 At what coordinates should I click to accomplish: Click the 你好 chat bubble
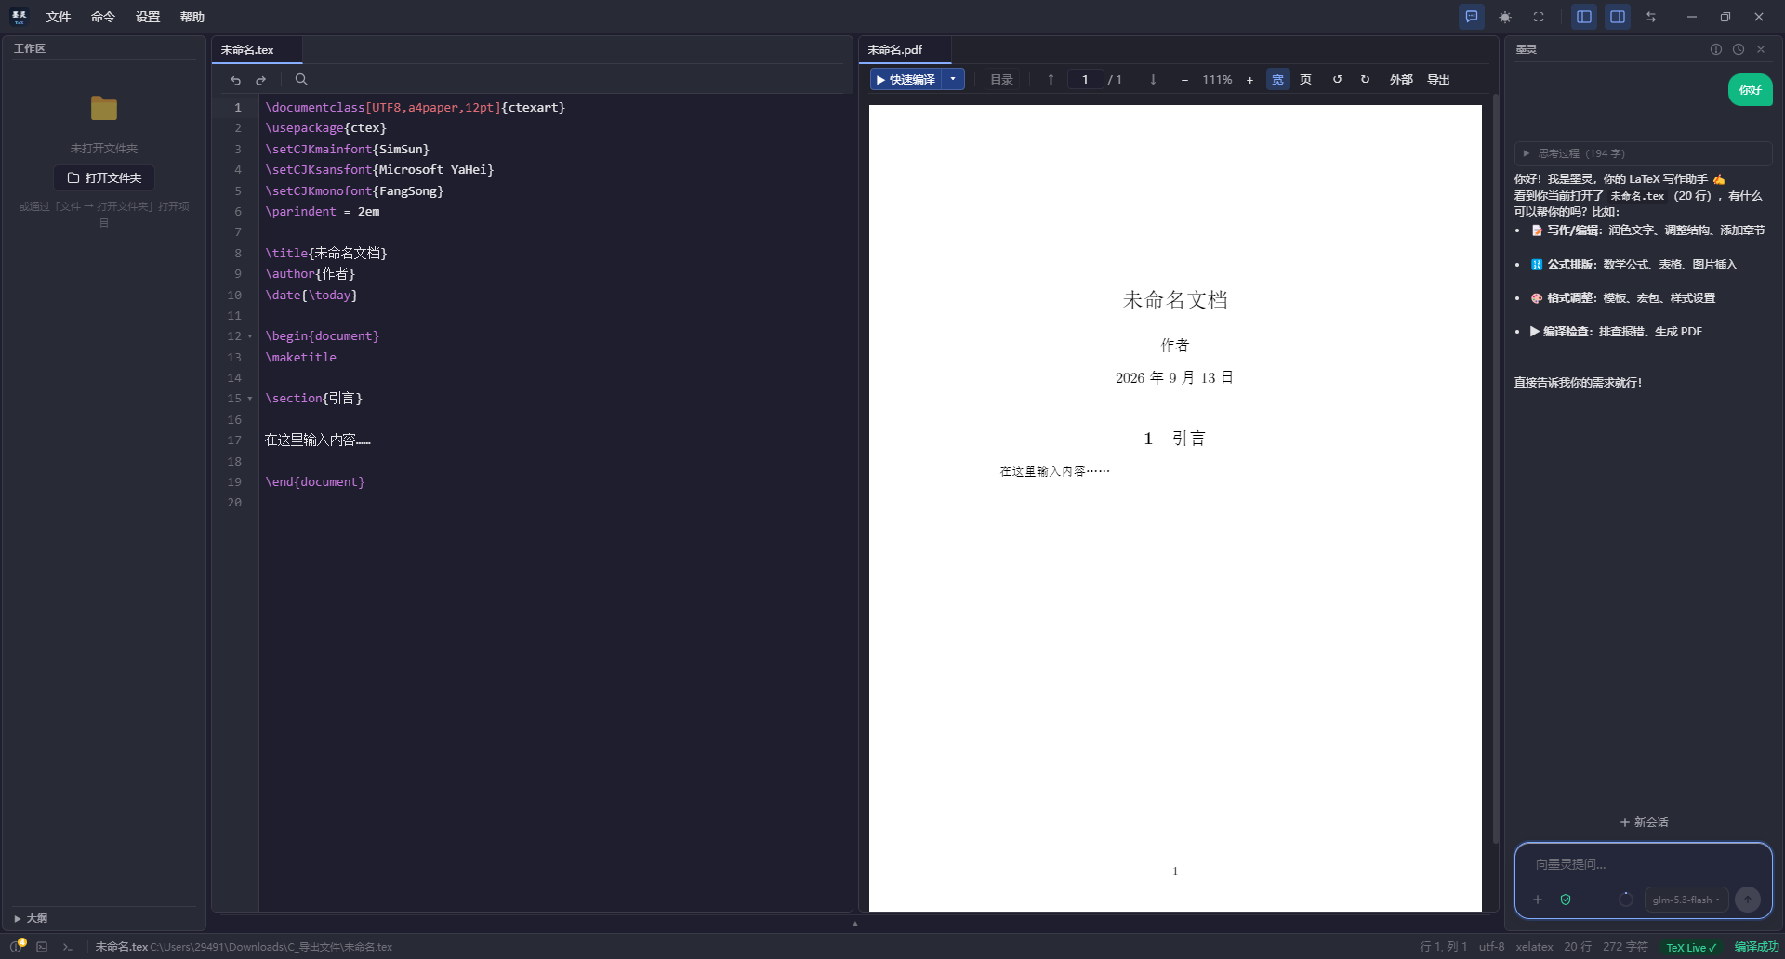pyautogui.click(x=1751, y=90)
